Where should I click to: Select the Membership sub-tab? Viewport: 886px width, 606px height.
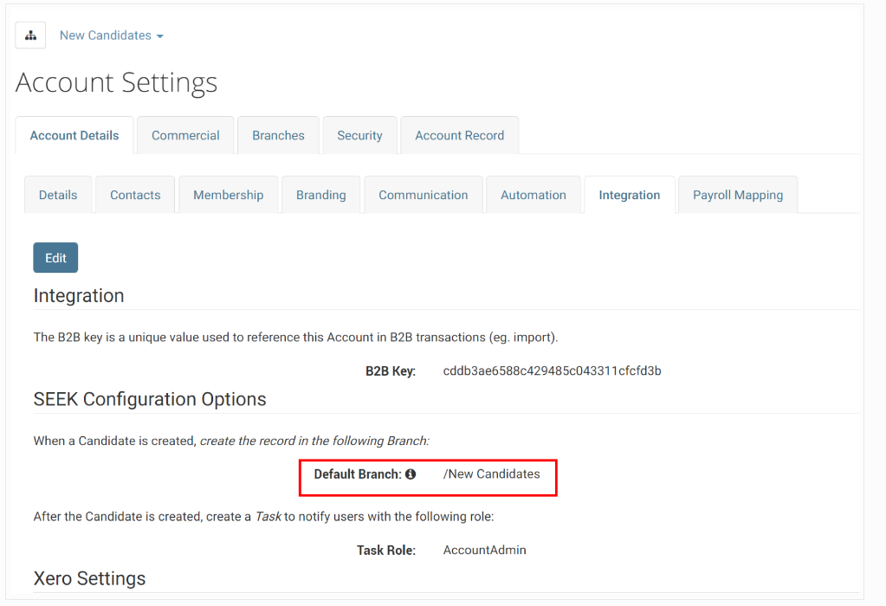(228, 195)
